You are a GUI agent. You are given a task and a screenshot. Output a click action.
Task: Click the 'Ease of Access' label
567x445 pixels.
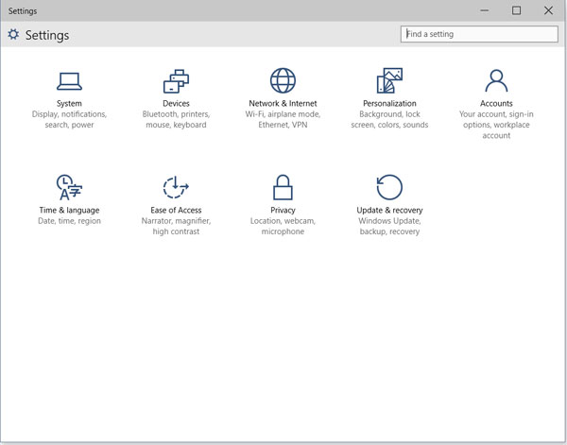point(176,210)
